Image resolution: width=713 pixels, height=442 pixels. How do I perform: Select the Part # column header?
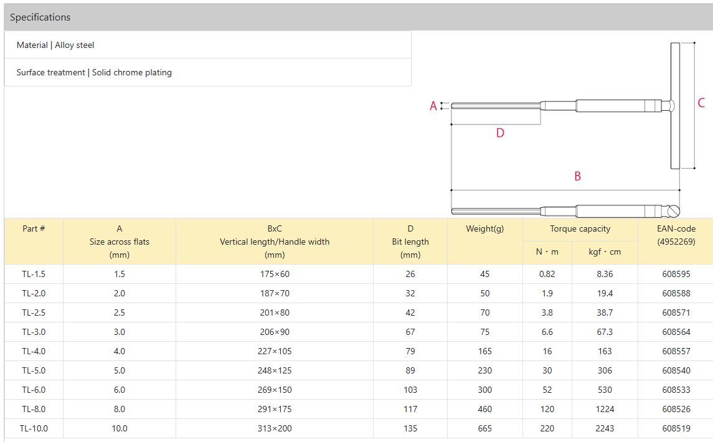pos(34,228)
